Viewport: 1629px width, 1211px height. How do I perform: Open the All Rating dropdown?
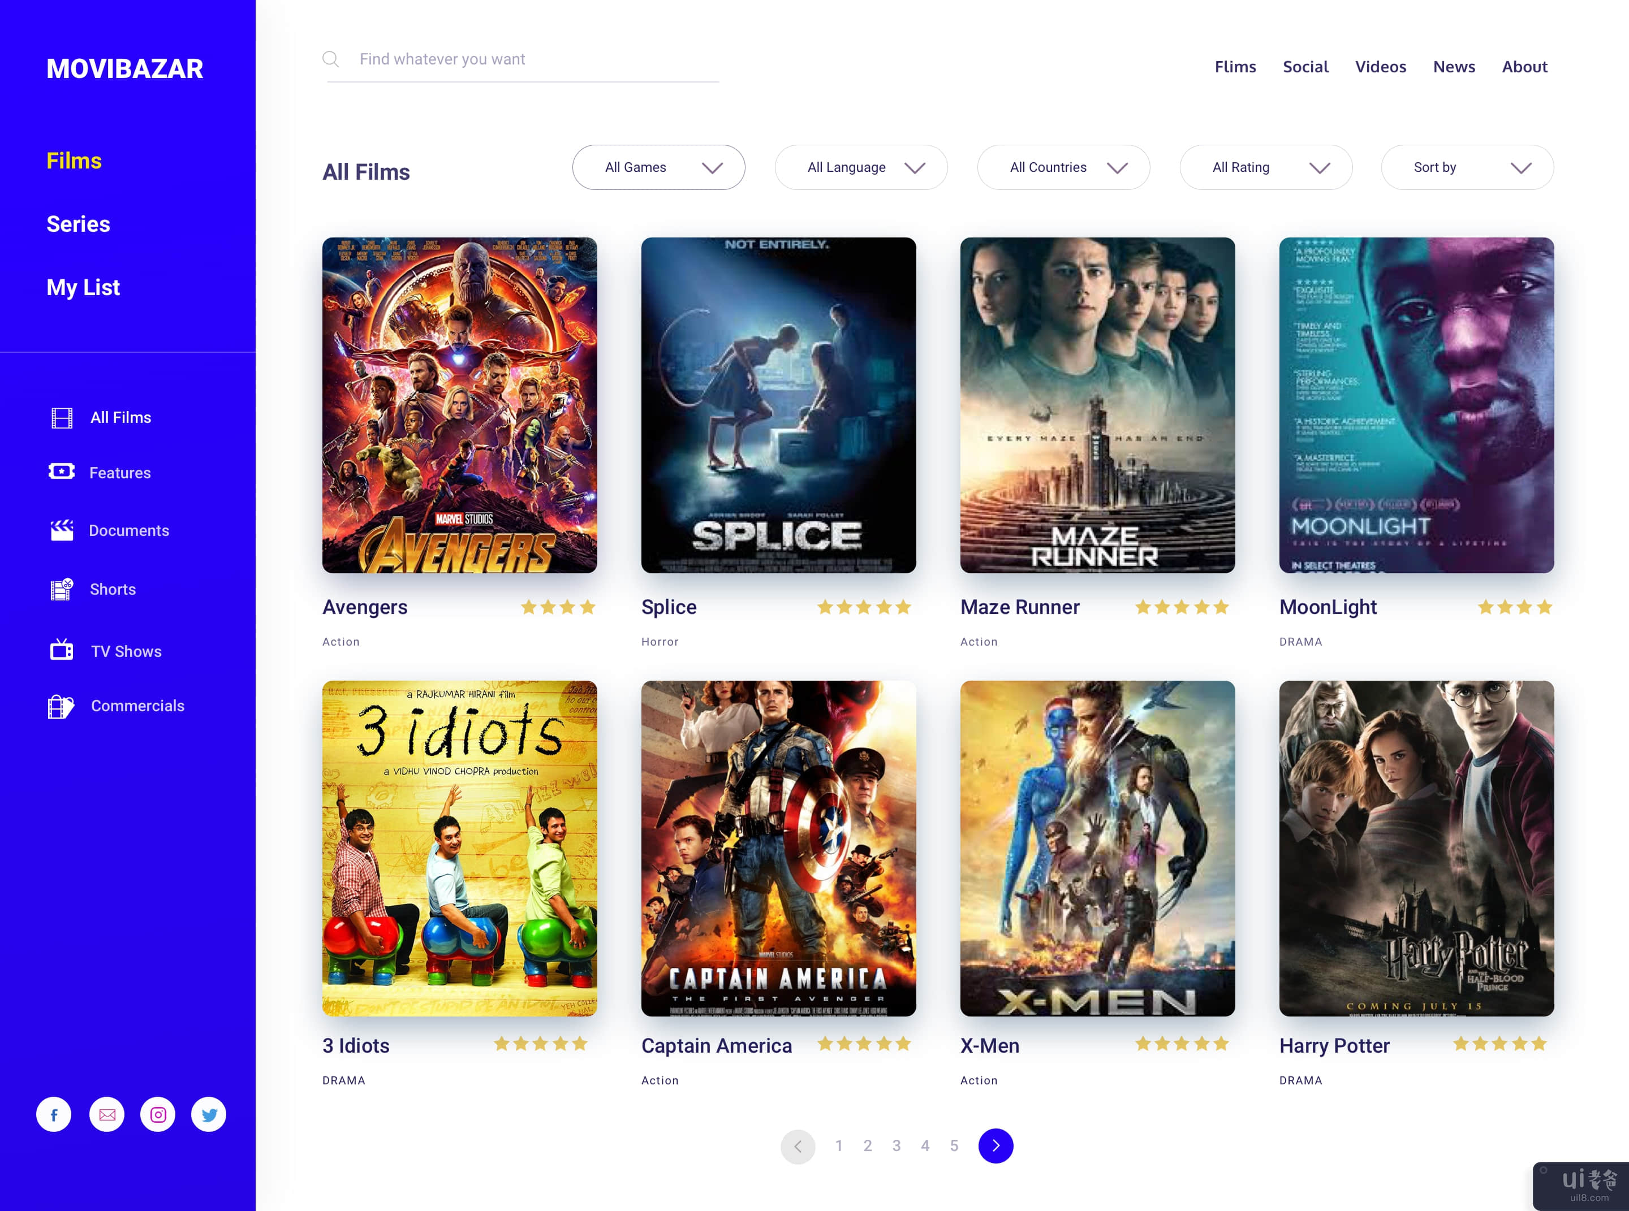click(x=1265, y=167)
